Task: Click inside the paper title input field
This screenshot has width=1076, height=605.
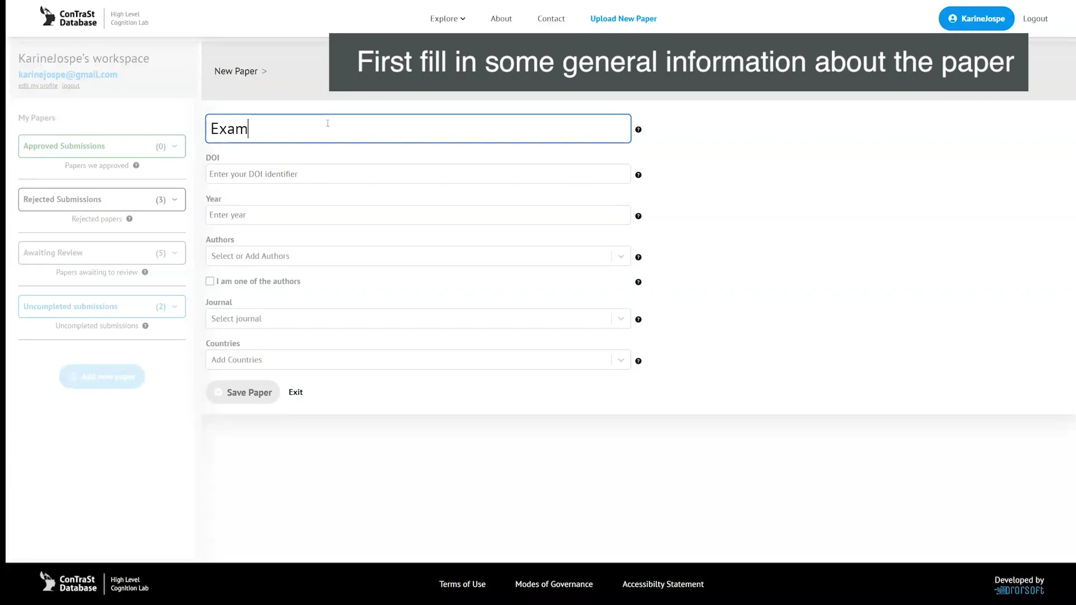Action: (x=418, y=128)
